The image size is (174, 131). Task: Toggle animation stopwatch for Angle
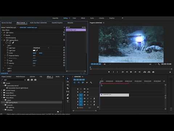click(x=8, y=60)
